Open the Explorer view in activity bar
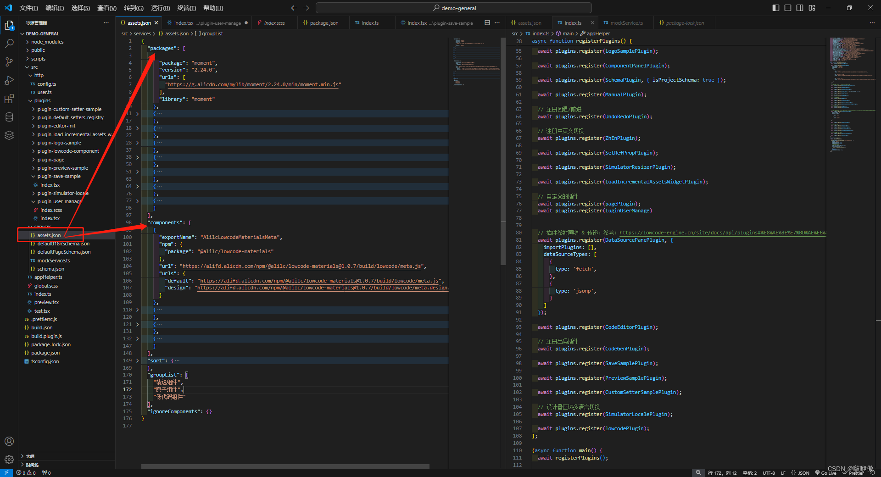 coord(9,25)
